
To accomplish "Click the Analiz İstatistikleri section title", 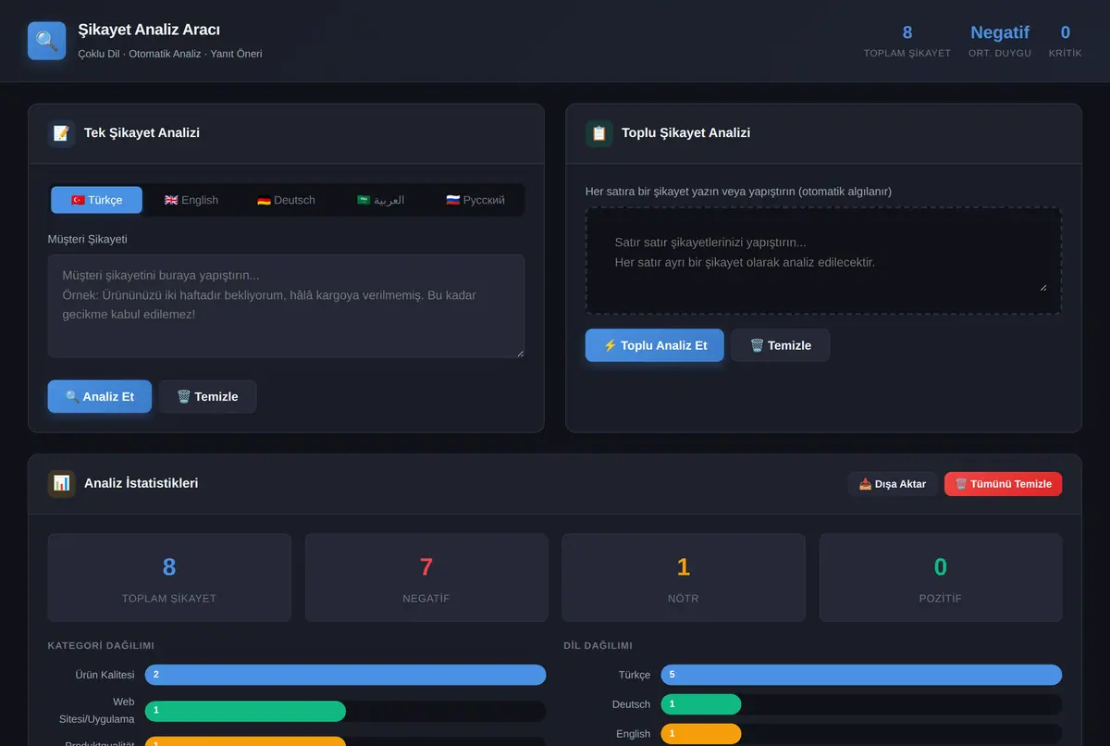I will coord(141,483).
